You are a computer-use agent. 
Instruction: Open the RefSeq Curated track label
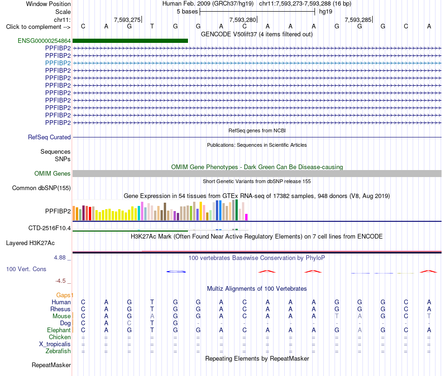[x=49, y=137]
